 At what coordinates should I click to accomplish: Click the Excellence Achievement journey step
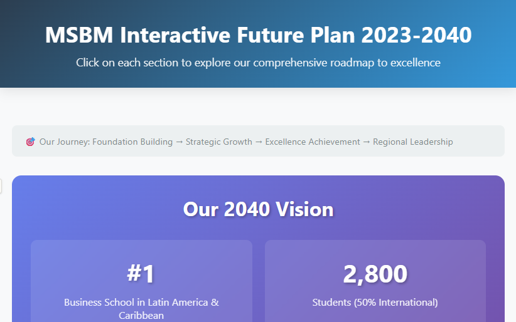point(313,142)
